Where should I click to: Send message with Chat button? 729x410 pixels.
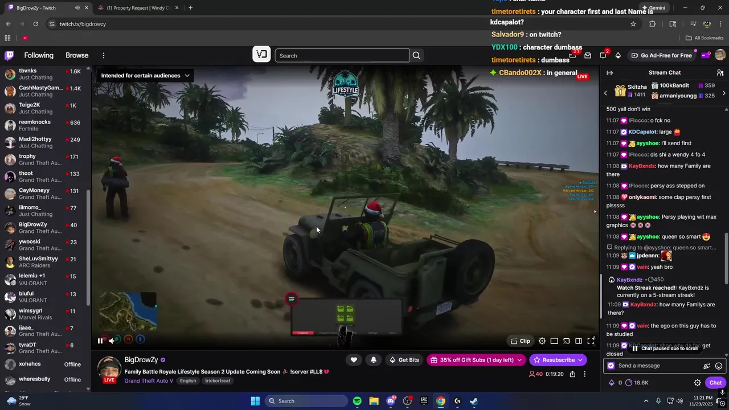(x=715, y=383)
